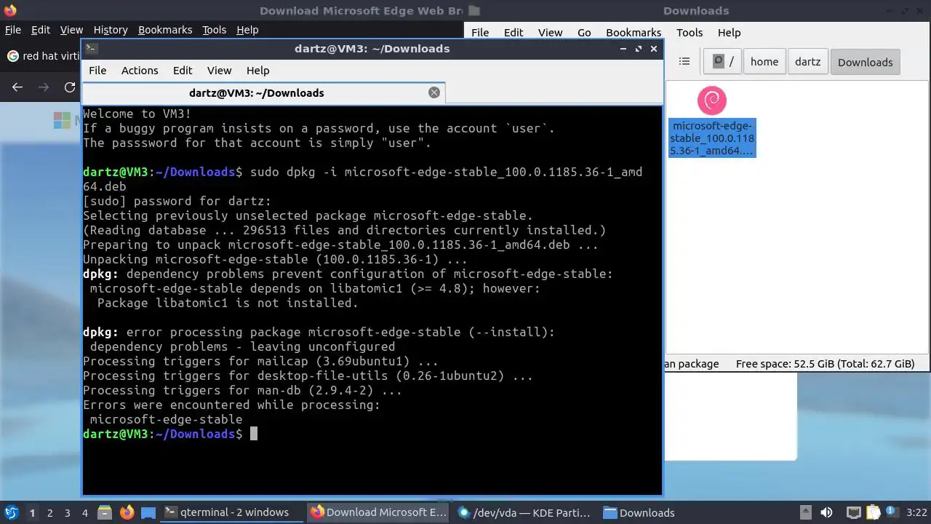Image resolution: width=931 pixels, height=524 pixels.
Task: Open Firefox's Bookmarks menu
Action: click(165, 30)
